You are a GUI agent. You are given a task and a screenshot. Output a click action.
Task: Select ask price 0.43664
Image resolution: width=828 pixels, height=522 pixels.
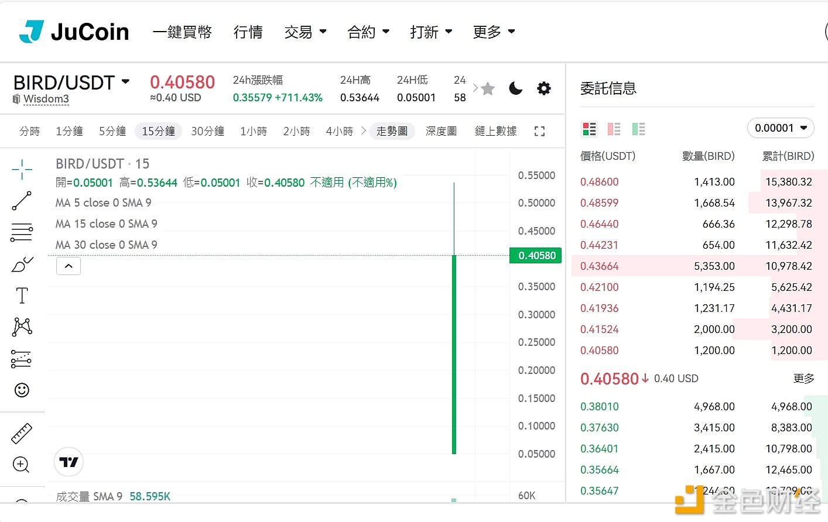[x=599, y=266]
